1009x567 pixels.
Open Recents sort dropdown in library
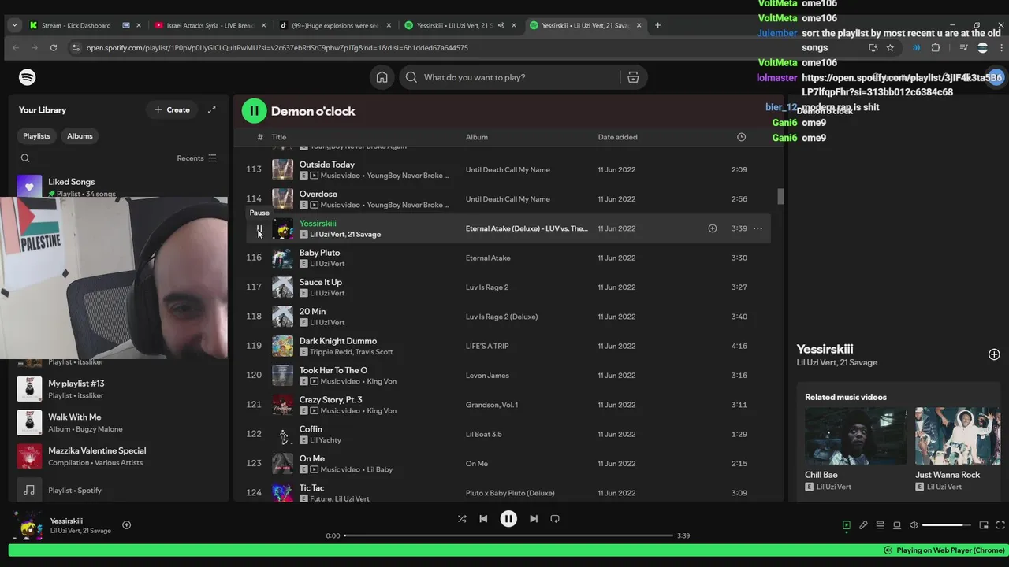[x=196, y=158]
